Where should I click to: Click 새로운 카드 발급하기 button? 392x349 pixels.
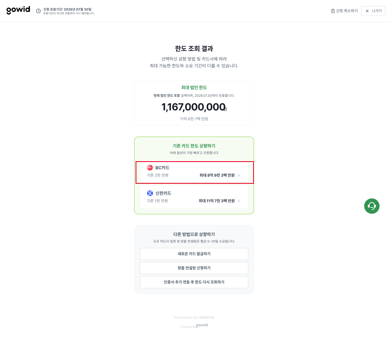coord(194,254)
